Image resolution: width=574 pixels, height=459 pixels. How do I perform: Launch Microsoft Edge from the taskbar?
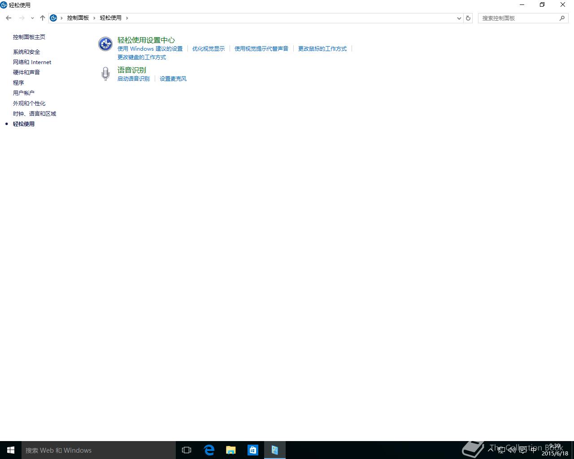tap(209, 450)
